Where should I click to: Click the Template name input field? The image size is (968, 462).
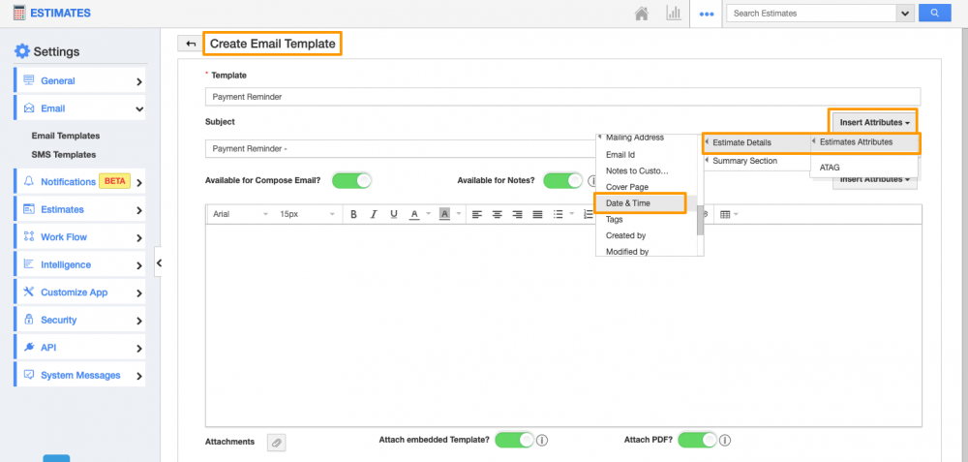pos(561,97)
